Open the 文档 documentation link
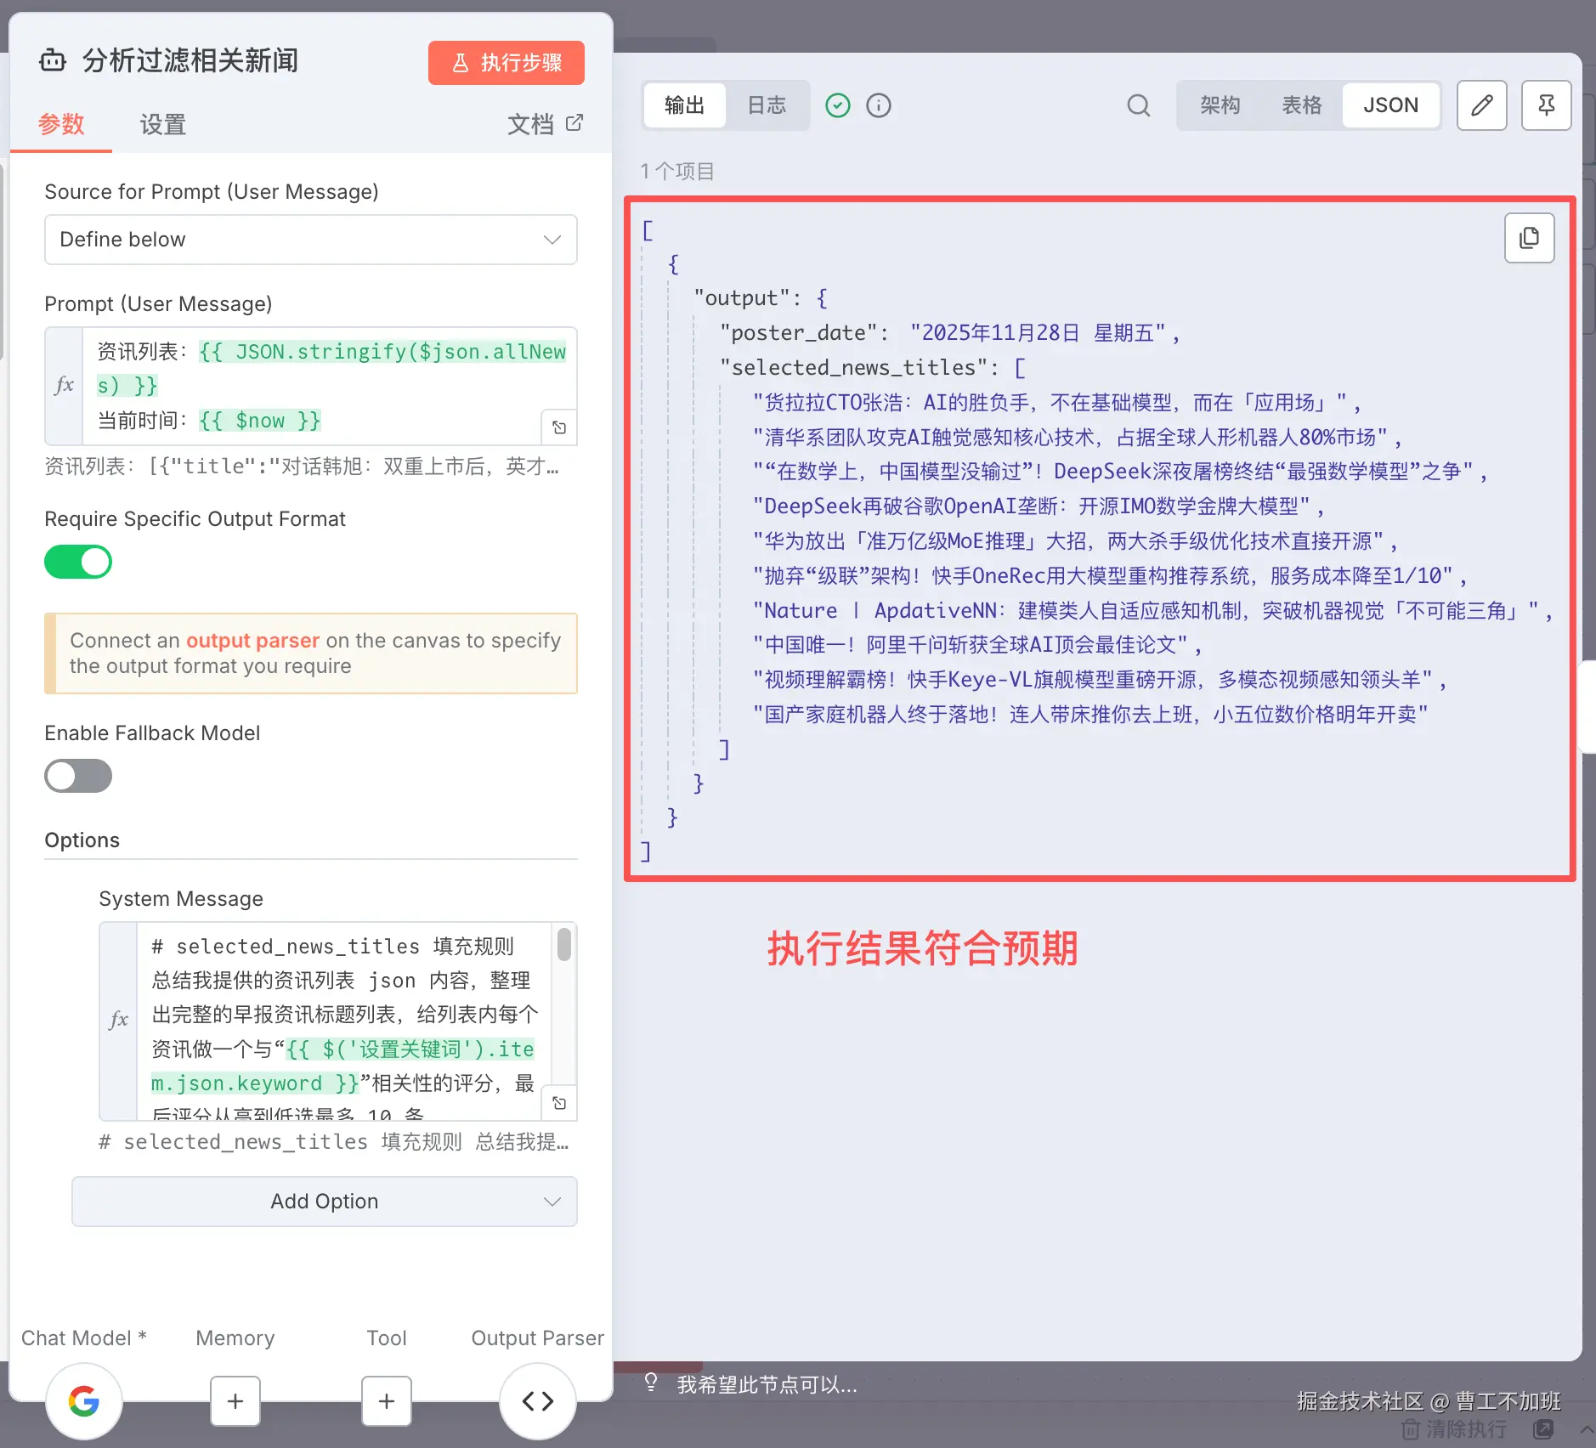 point(545,125)
